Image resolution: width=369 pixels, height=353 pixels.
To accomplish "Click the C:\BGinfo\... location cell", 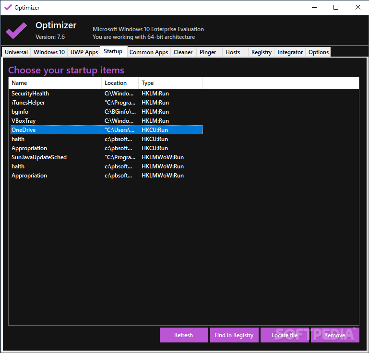I will point(120,112).
